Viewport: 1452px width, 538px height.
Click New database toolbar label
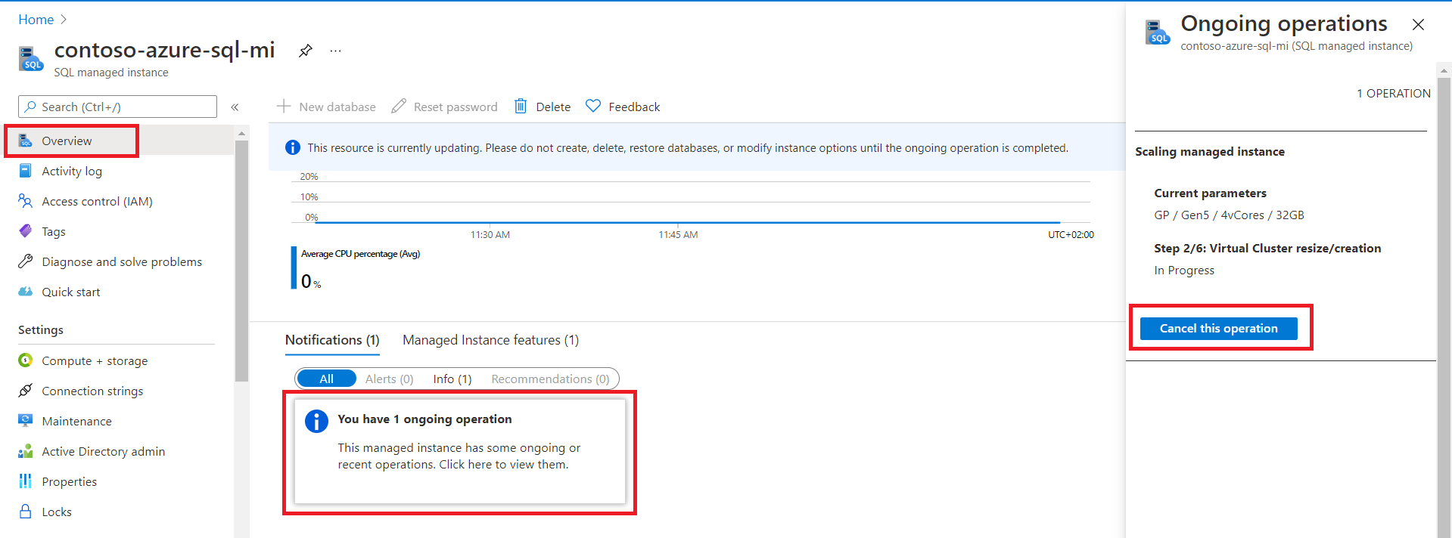[337, 107]
